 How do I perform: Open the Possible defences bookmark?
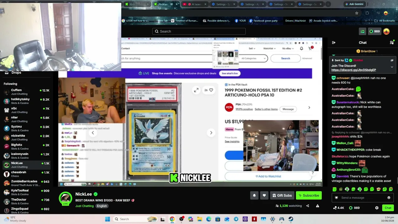pos(216,21)
